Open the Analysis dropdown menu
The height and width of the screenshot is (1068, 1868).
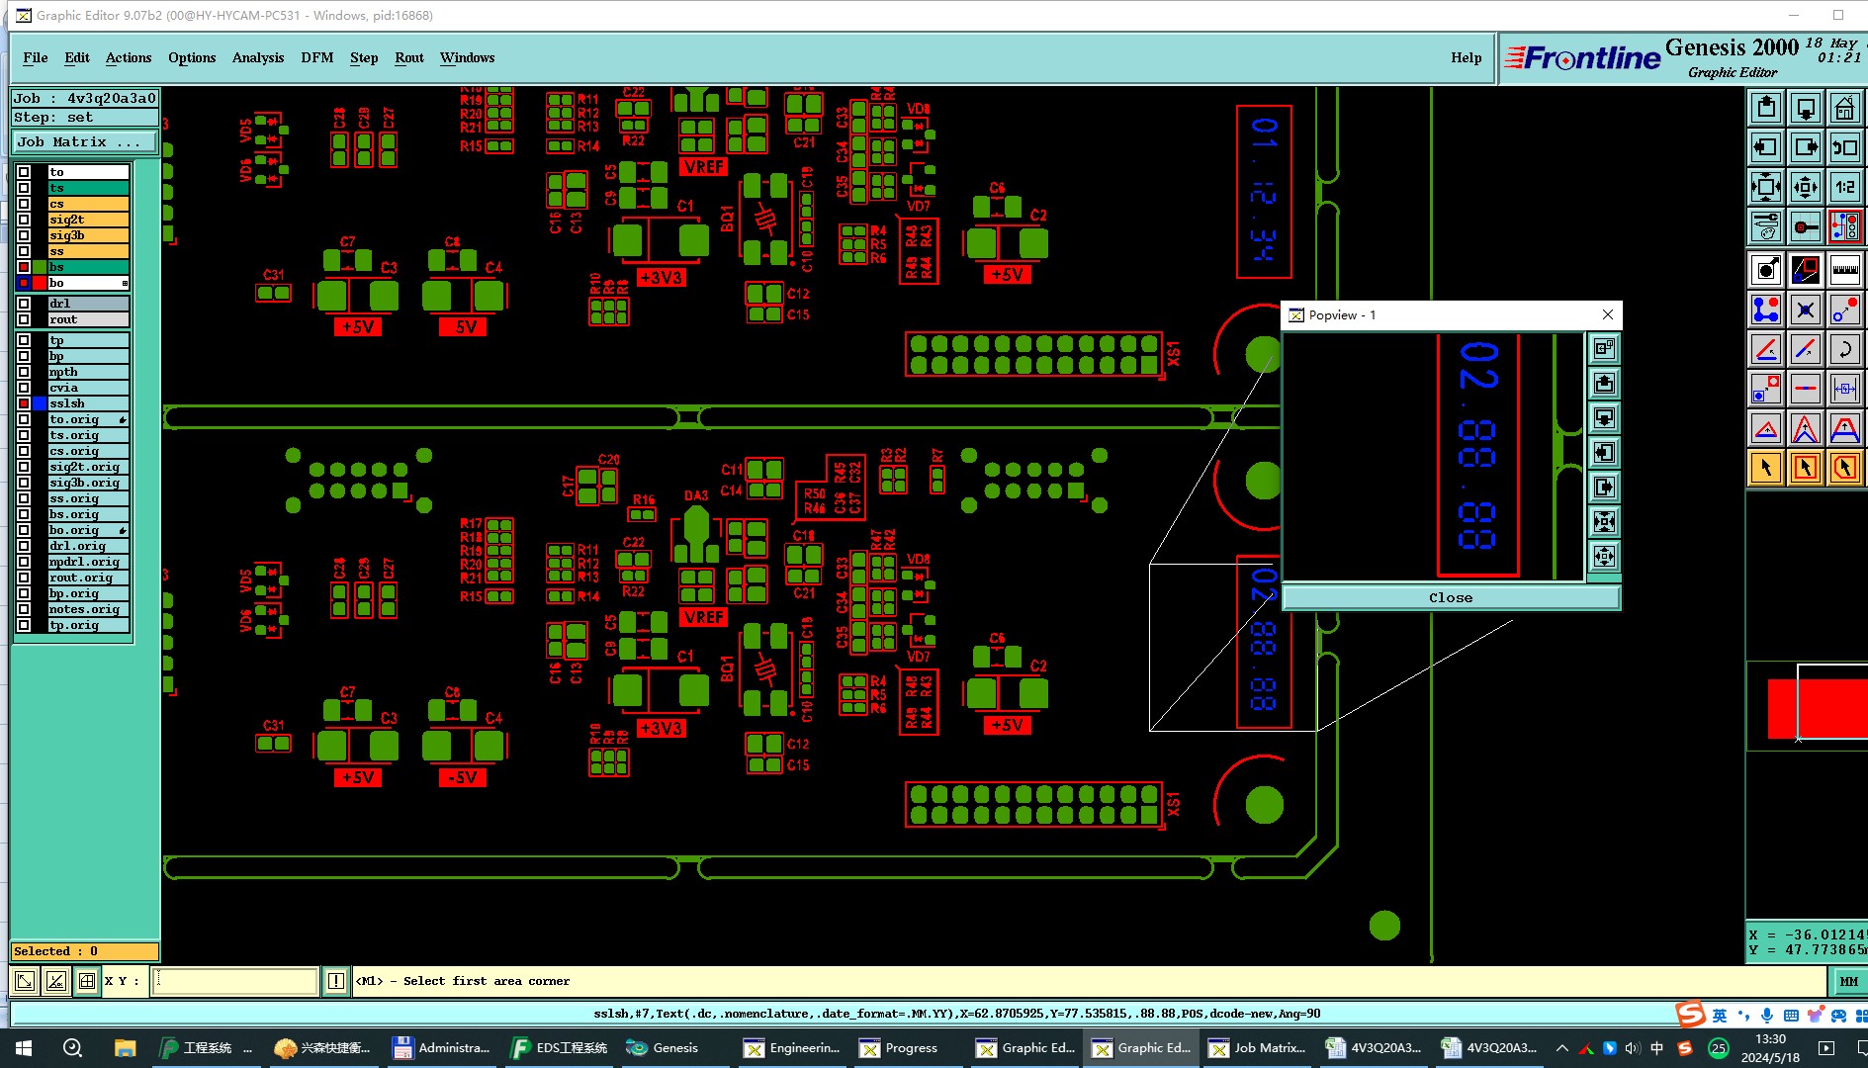[x=258, y=57]
